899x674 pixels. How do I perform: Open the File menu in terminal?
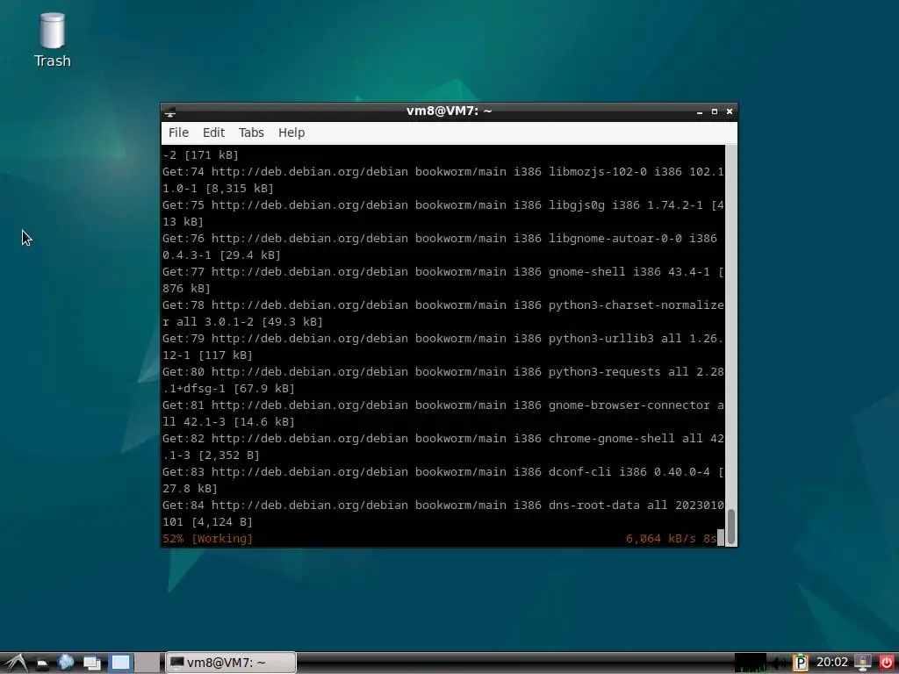coord(178,133)
